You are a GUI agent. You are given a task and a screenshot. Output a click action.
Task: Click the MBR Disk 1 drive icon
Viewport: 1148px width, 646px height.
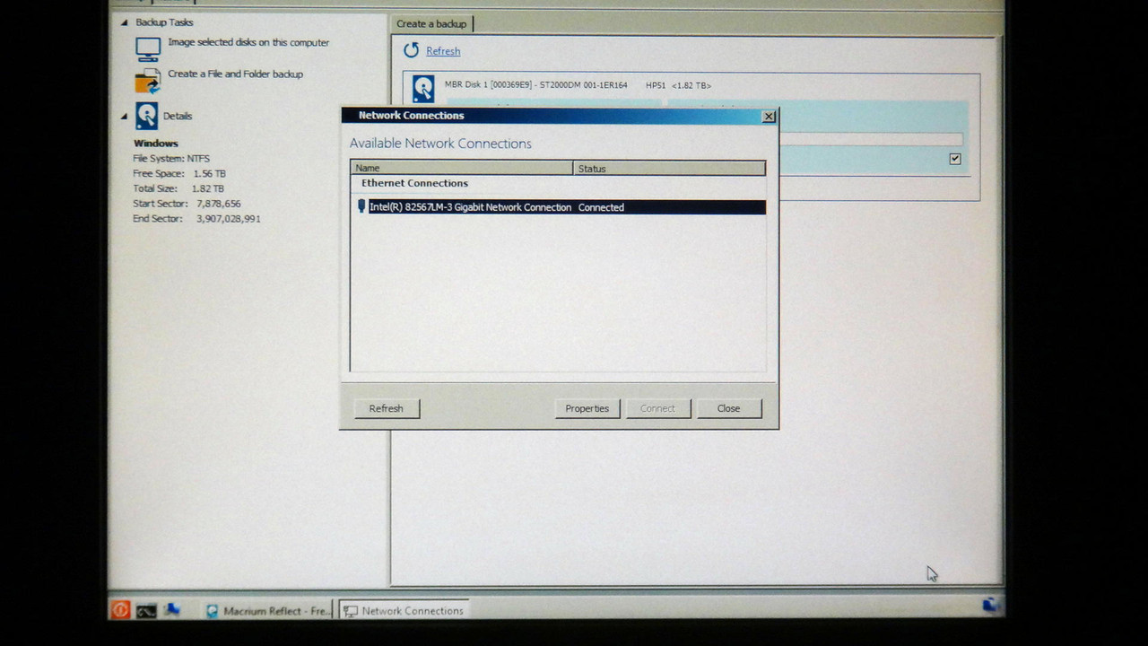(x=423, y=88)
